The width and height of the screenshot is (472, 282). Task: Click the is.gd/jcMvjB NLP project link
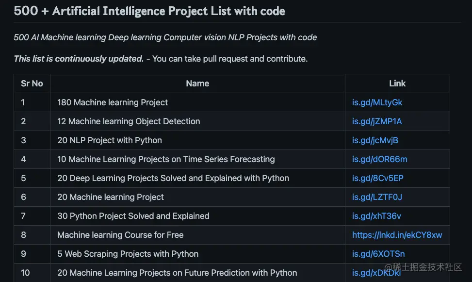pyautogui.click(x=375, y=140)
